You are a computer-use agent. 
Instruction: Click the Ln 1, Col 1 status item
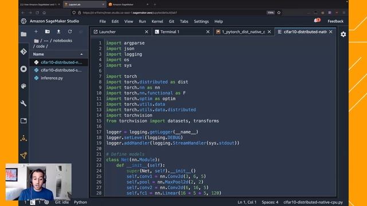[x=247, y=202]
